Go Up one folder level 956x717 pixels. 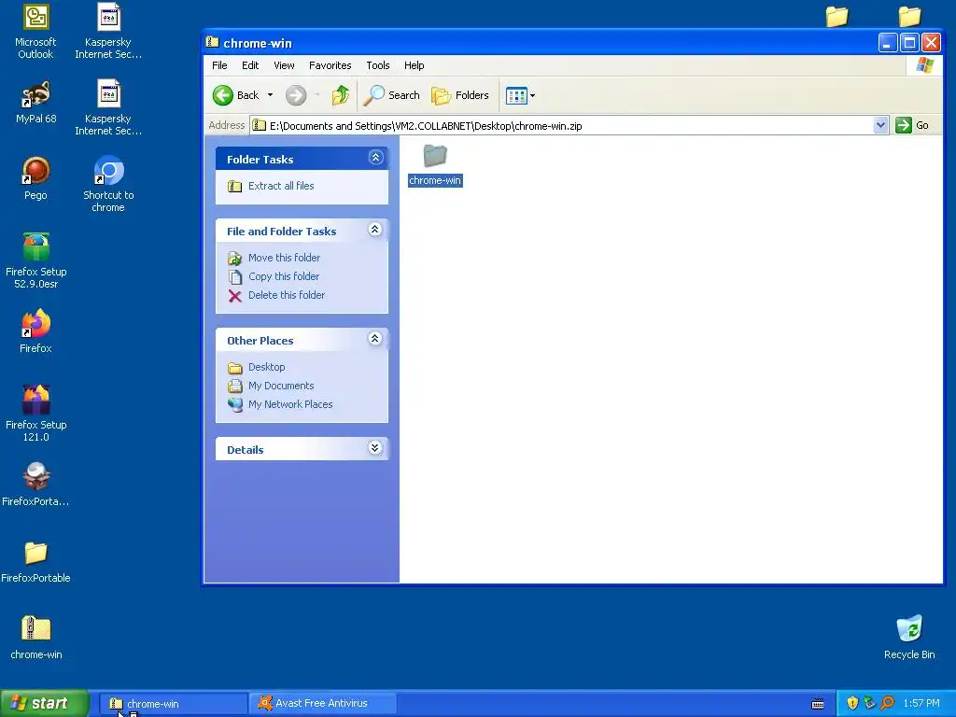coord(340,95)
